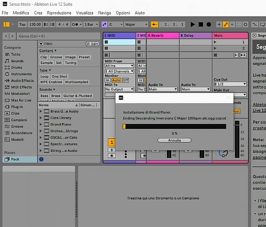Open the Cue Out 1/2 dropdown
Image resolution: width=266 pixels, height=227 pixels.
(230, 84)
